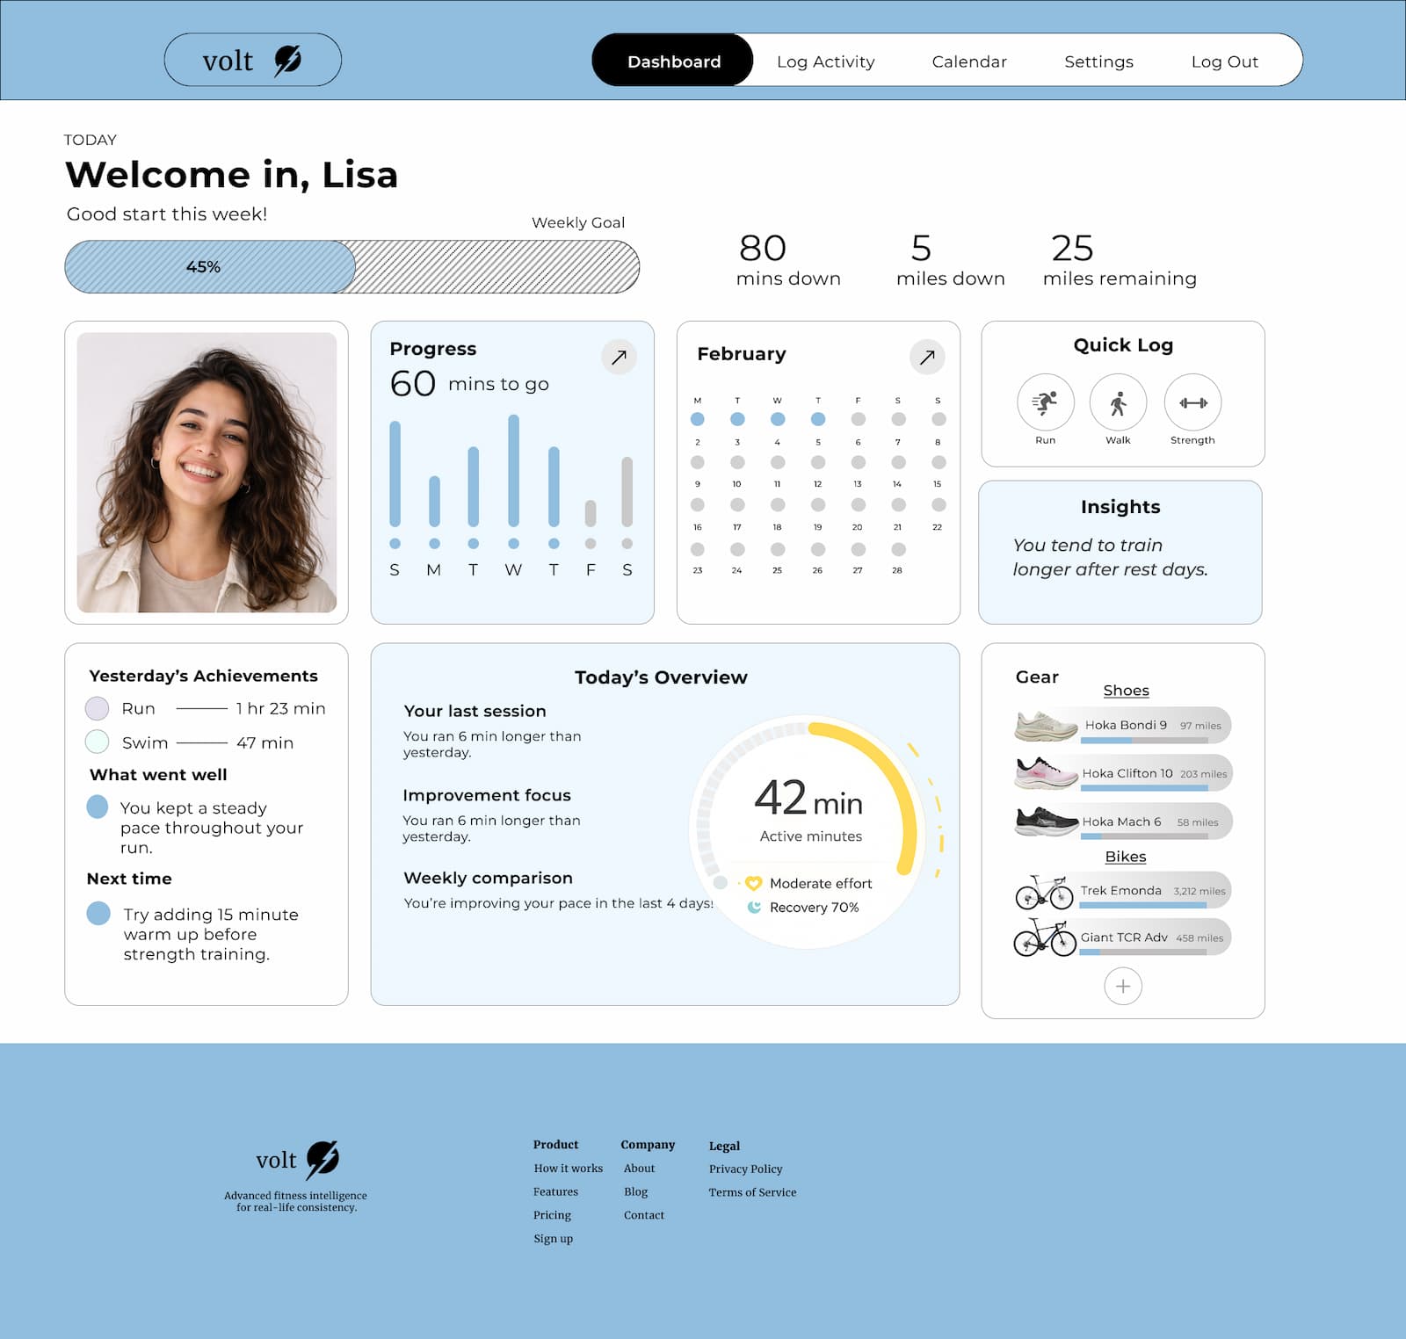Select the Strength dumbbell icon
Image resolution: width=1406 pixels, height=1339 pixels.
(1192, 402)
